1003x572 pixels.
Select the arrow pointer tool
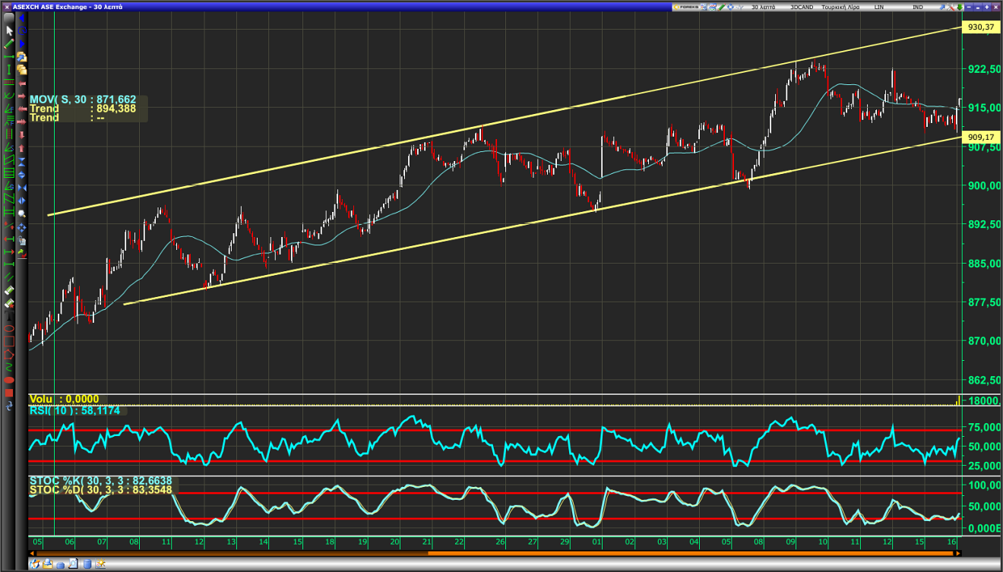9,31
